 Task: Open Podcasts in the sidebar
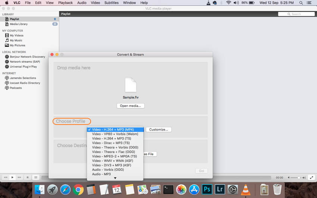(16, 88)
